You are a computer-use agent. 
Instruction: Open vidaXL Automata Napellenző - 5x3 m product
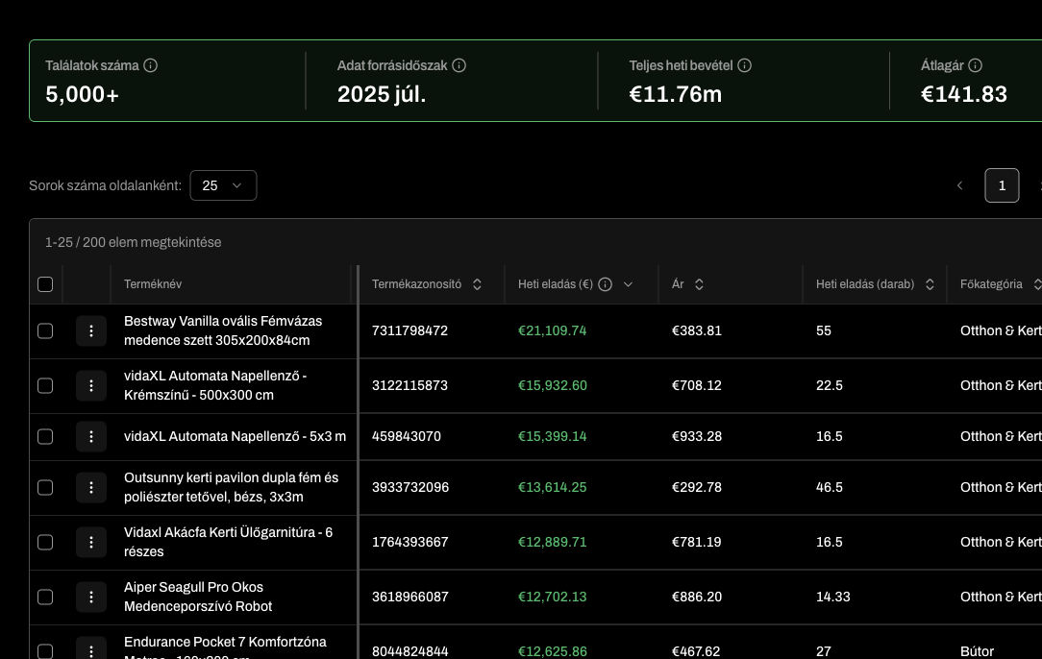pyautogui.click(x=235, y=436)
